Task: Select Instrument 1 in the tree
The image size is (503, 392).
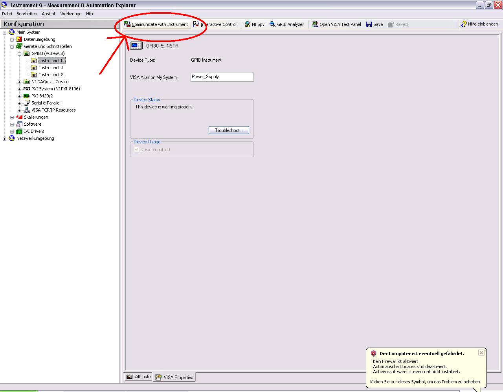Action: tap(51, 68)
